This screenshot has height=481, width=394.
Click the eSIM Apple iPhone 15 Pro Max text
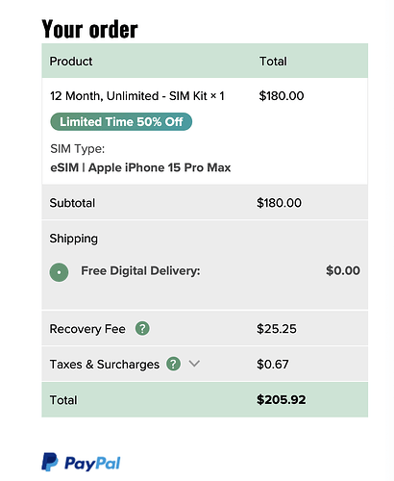click(x=140, y=167)
